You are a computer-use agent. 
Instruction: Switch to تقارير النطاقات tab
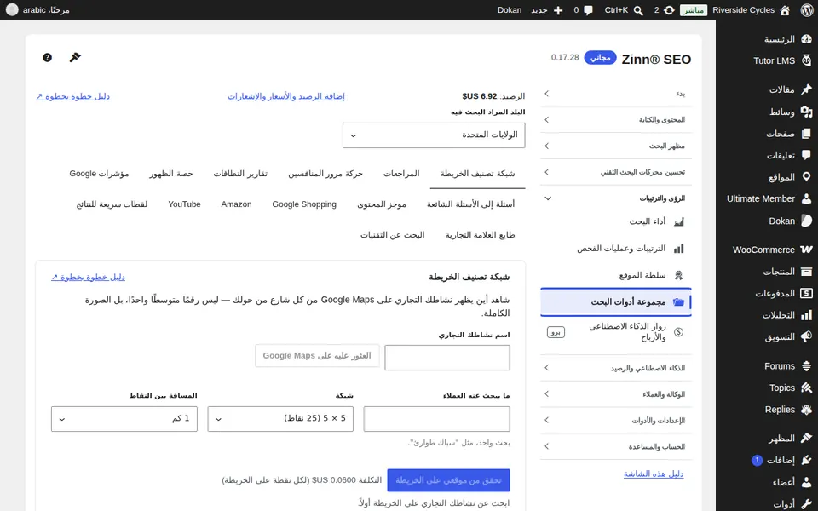[x=240, y=174]
